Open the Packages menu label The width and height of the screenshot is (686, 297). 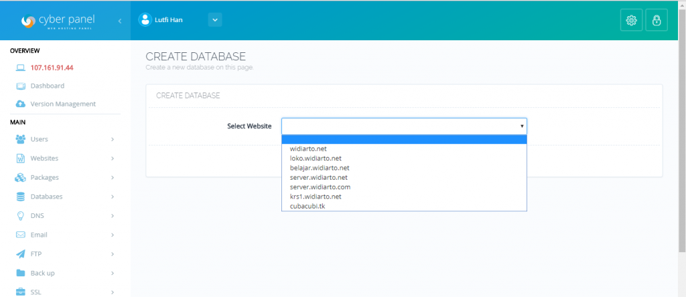(x=45, y=178)
